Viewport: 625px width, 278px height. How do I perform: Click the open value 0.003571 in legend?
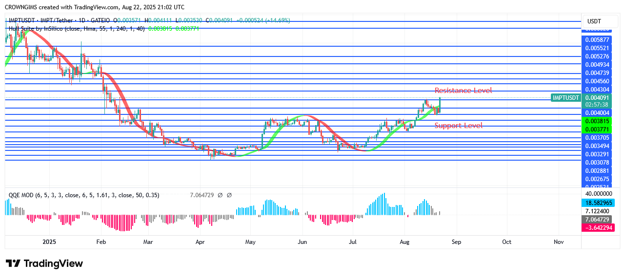click(130, 20)
